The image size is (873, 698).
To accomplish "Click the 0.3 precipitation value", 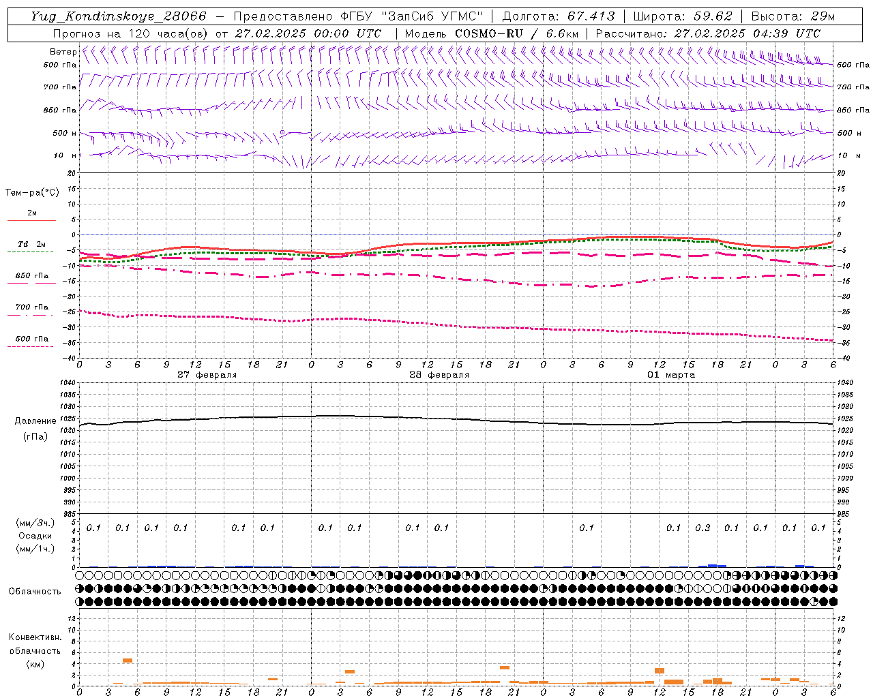I will pyautogui.click(x=702, y=528).
